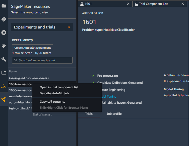Select the 1600-aws-auto experiment row
The width and height of the screenshot is (189, 146).
[x=20, y=90]
